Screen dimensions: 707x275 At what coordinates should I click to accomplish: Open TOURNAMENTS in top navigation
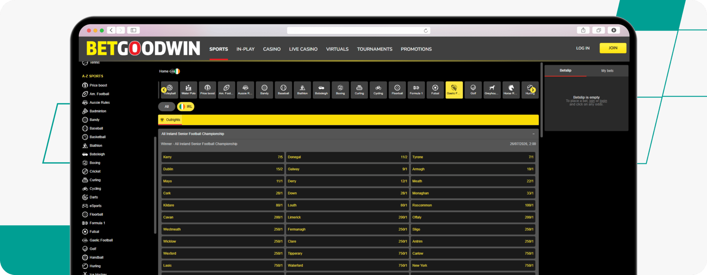[375, 49]
